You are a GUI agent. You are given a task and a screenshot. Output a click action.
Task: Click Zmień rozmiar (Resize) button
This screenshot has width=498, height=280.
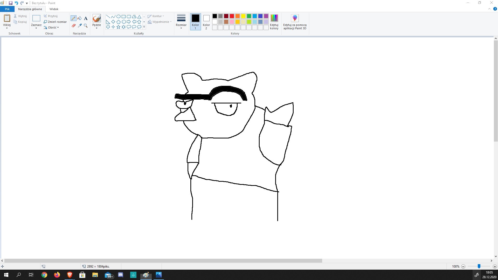click(55, 22)
